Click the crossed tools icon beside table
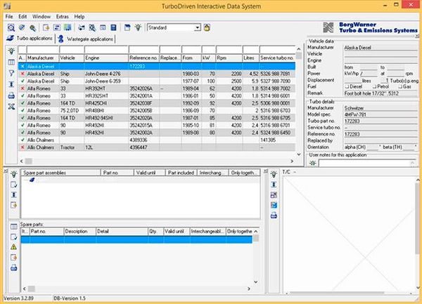422x304 pixels. (11, 107)
